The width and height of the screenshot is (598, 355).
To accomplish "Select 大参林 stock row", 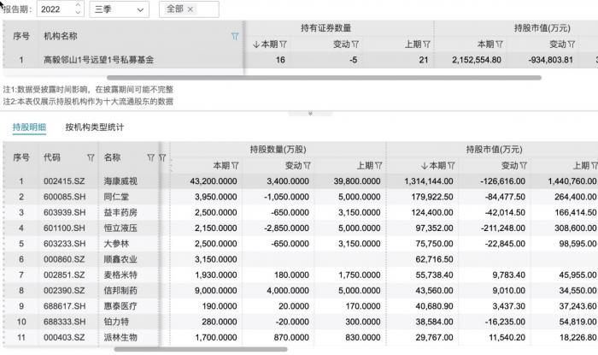I will (x=300, y=244).
